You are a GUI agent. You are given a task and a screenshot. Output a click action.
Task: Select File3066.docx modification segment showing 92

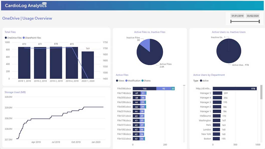164,89
